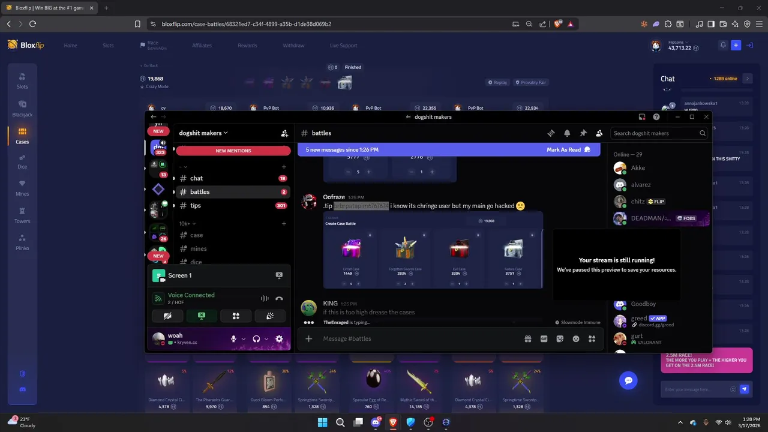The image size is (768, 432).
Task: Expand dogshit makers server dropdown
Action: point(203,133)
